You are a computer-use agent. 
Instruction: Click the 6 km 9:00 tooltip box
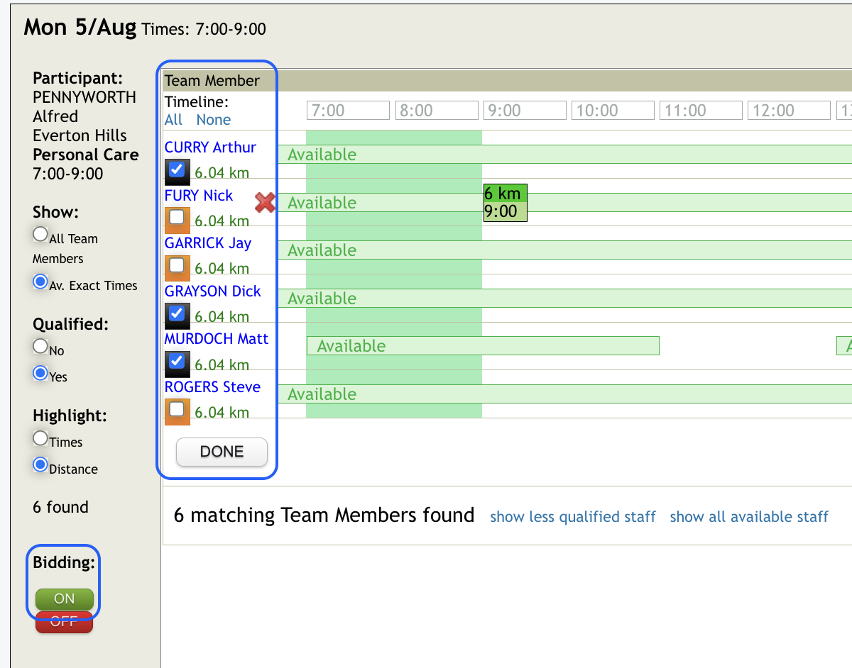pyautogui.click(x=506, y=203)
